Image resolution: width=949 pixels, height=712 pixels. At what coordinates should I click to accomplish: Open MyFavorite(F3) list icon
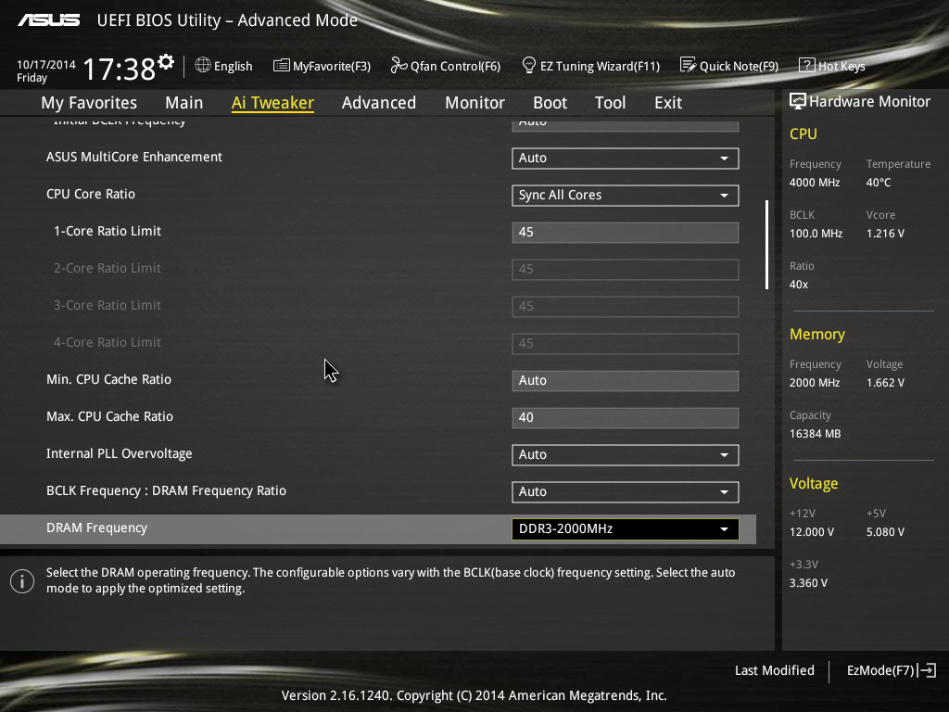point(282,66)
